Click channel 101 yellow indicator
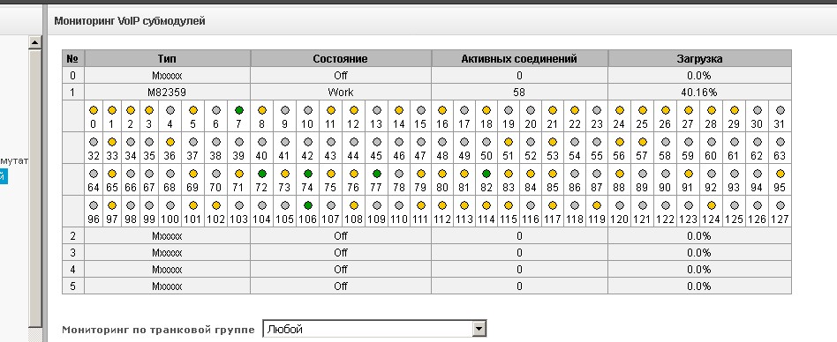837x342 pixels. tap(193, 205)
